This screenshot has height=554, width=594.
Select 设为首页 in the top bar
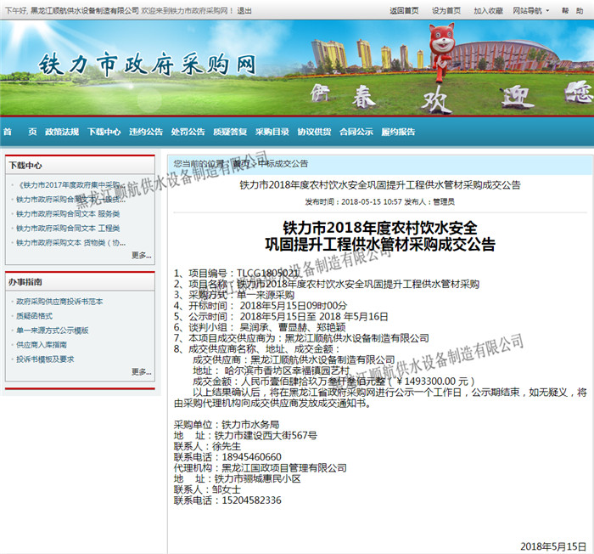pos(446,10)
